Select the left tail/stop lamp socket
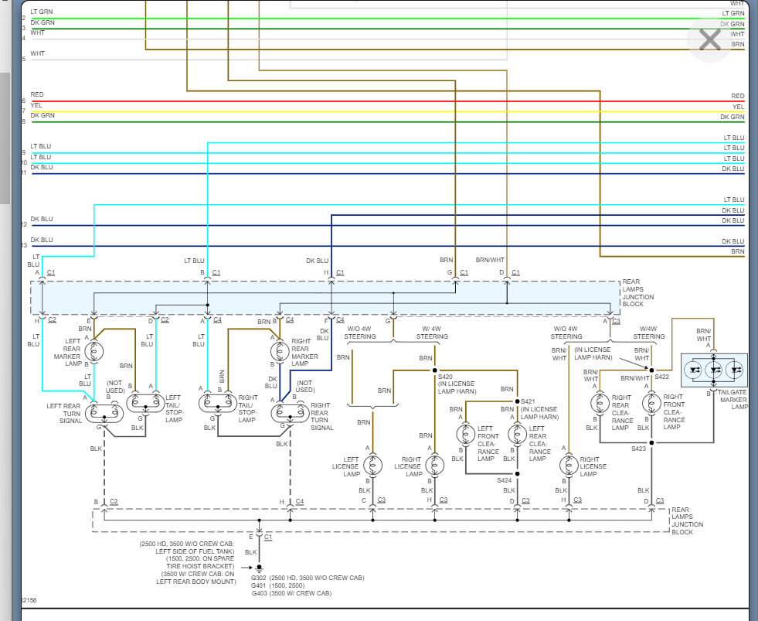This screenshot has height=621, width=758. click(145, 403)
